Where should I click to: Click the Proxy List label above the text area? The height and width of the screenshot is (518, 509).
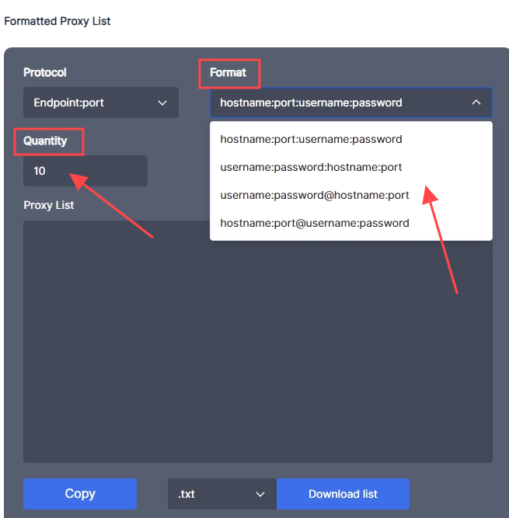(x=48, y=205)
